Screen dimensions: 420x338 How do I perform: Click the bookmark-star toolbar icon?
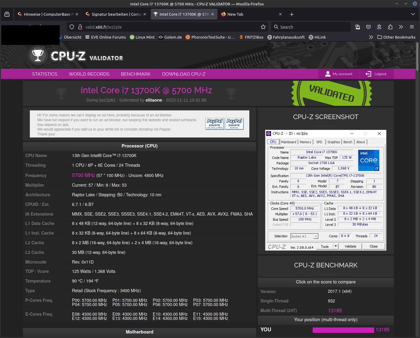(379, 27)
